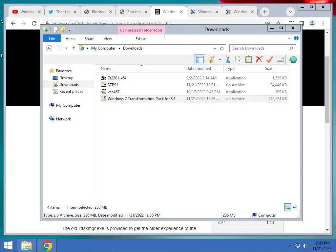The height and width of the screenshot is (252, 336).
Task: Switch to details view icon
Action: [x=287, y=207]
